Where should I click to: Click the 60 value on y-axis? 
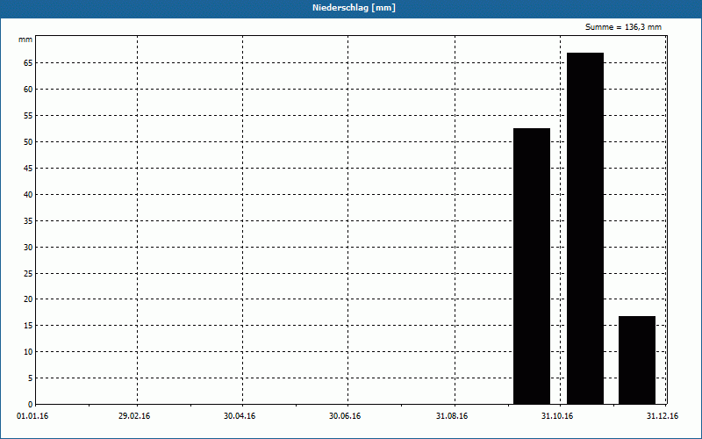[x=28, y=90]
